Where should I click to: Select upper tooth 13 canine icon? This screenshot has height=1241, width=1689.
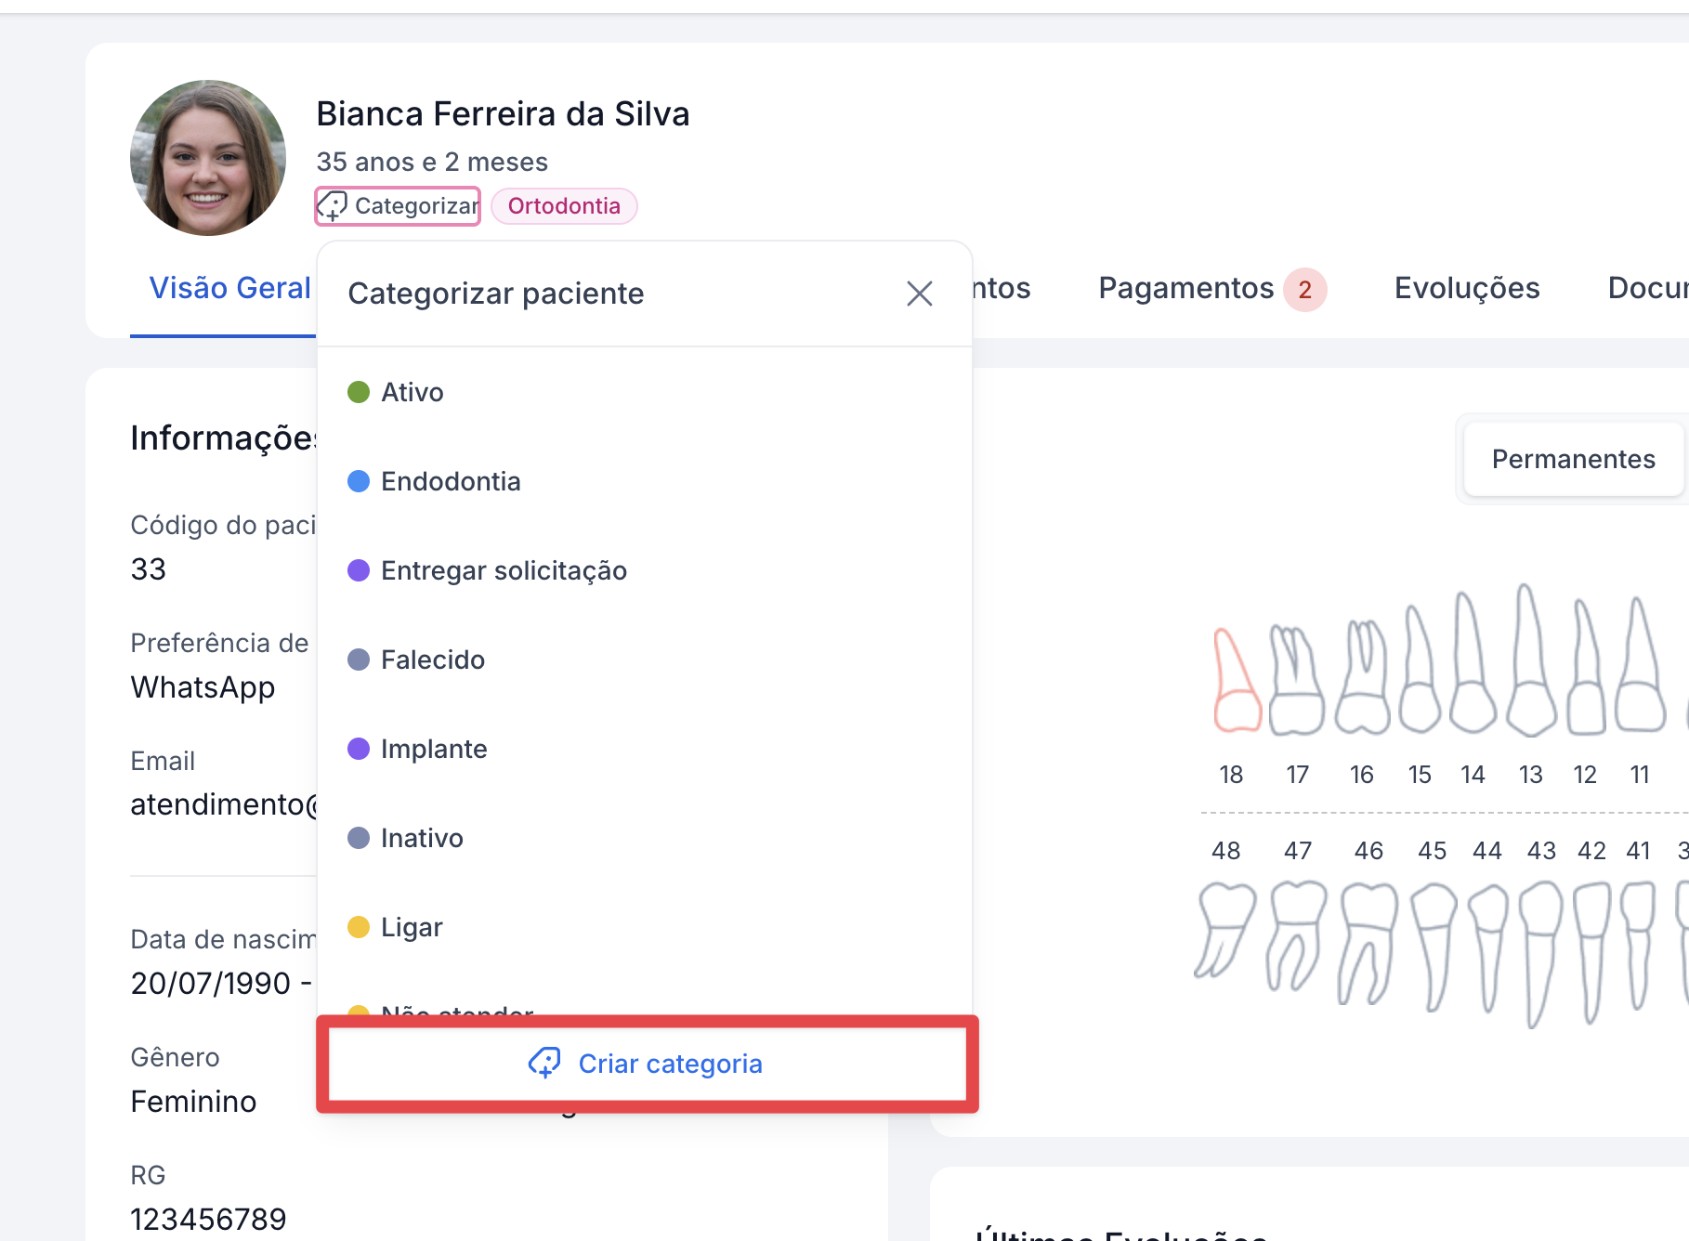pos(1530,664)
